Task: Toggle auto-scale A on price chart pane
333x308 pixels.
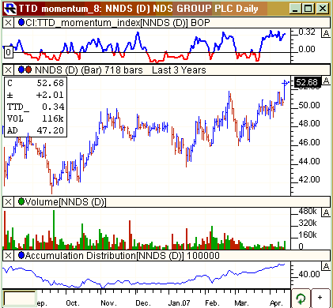Action: 326,81
